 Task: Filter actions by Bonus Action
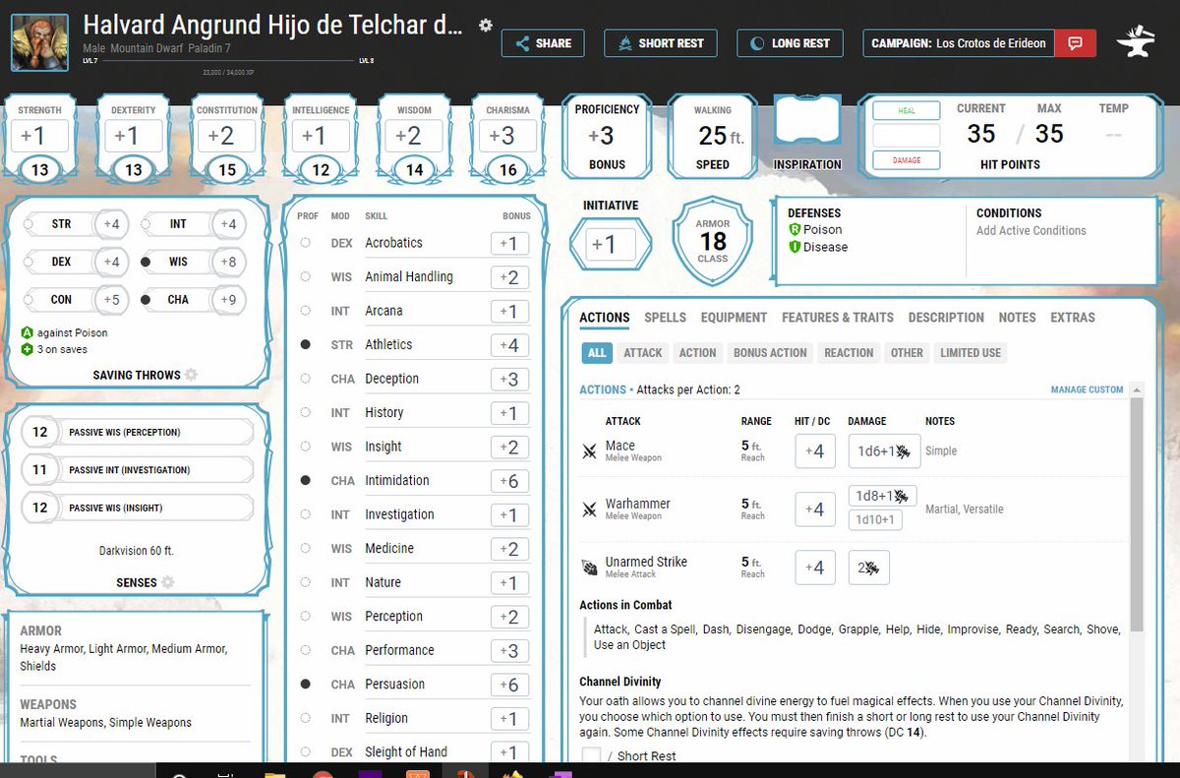(770, 353)
